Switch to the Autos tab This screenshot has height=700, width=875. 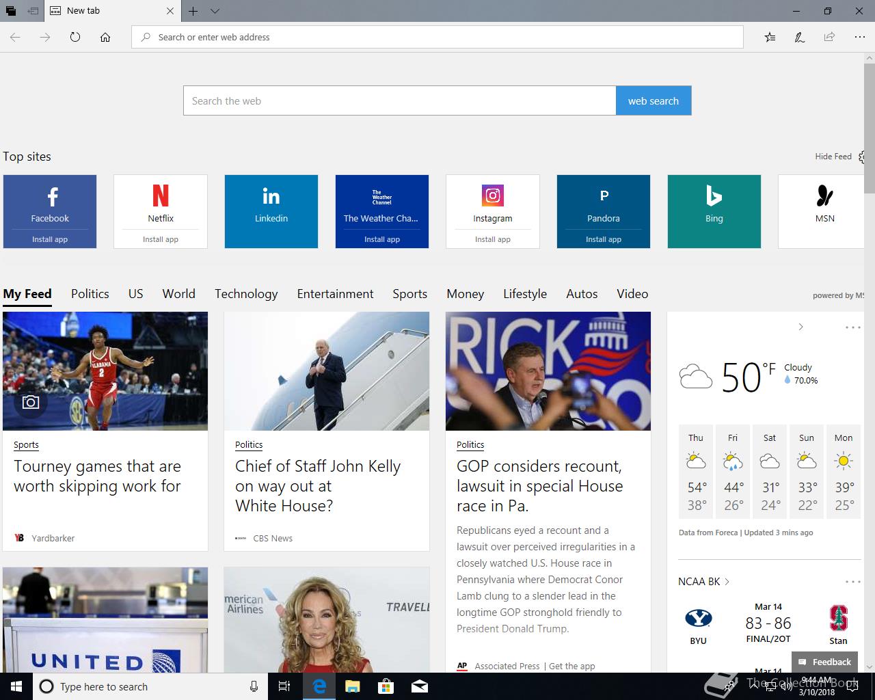pyautogui.click(x=582, y=294)
